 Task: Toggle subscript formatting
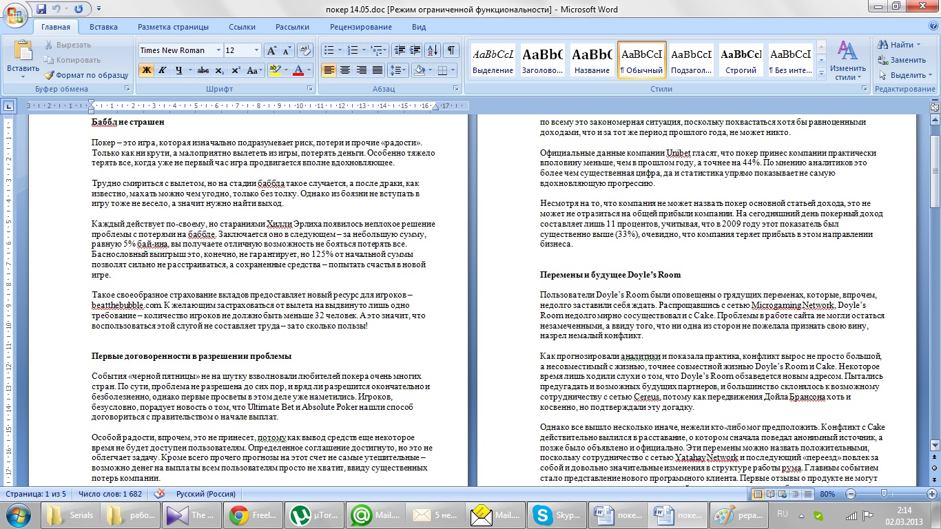219,70
